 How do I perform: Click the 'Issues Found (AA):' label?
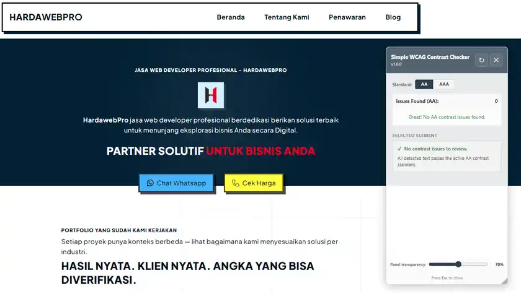pos(417,101)
